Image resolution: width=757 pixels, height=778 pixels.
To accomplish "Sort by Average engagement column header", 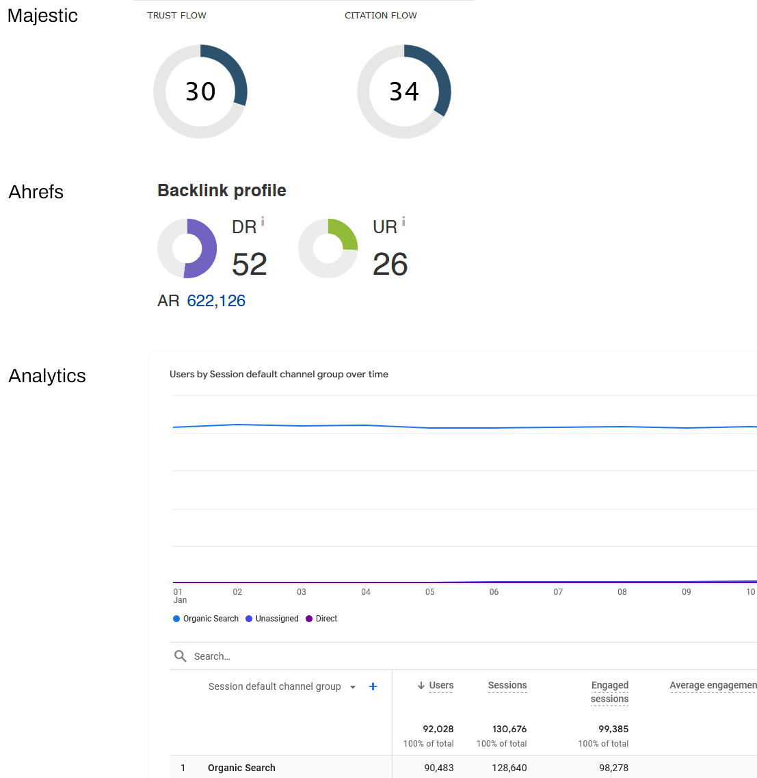I will [x=713, y=685].
